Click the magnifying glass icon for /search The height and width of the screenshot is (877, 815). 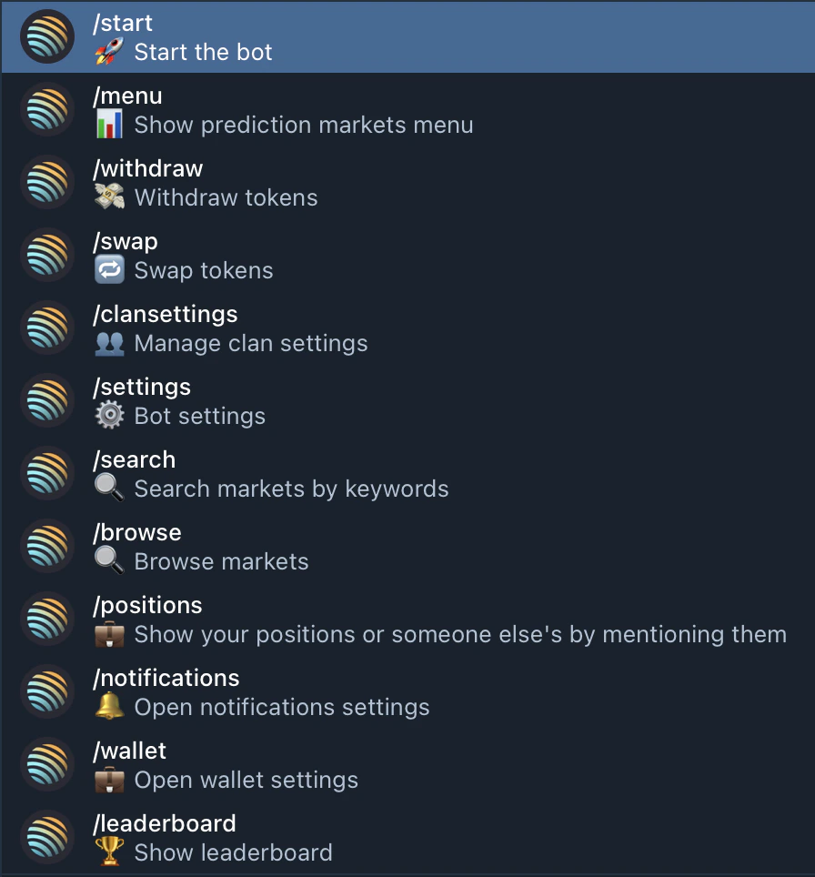point(109,489)
